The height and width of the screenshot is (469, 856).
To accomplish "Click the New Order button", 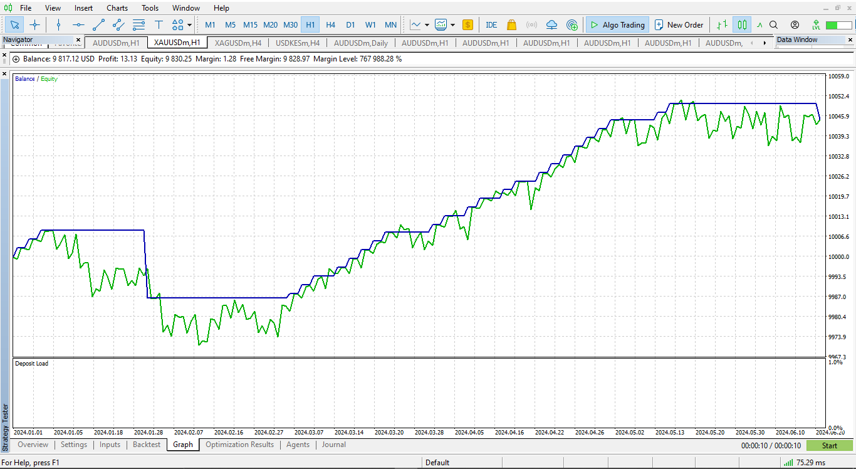I will 679,24.
